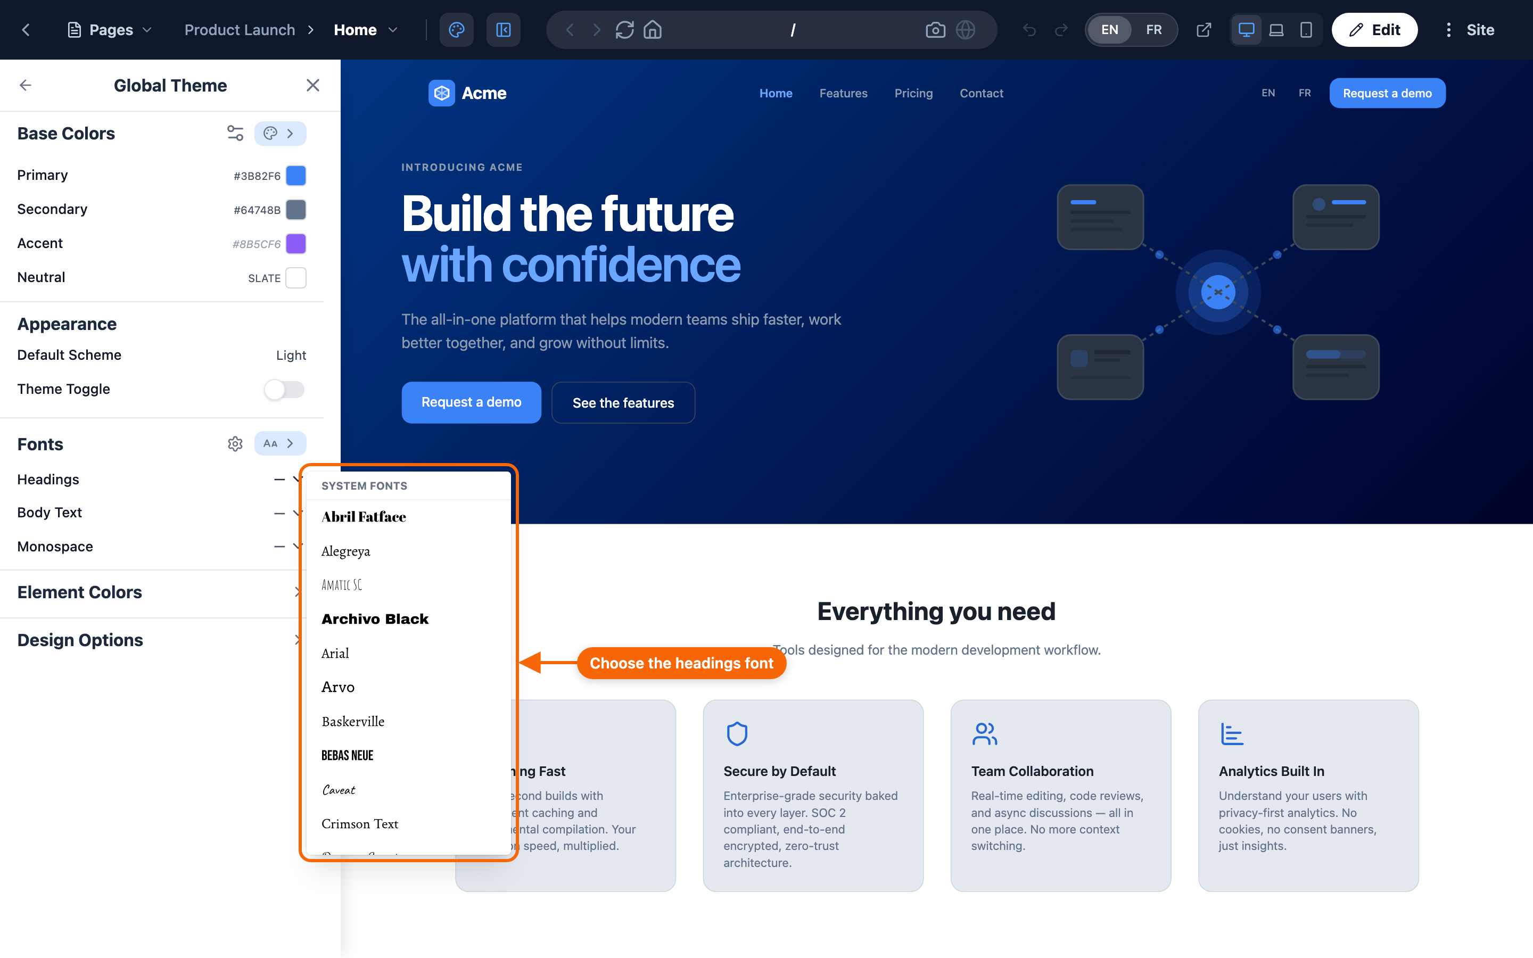Click Request a demo in site header
Viewport: 1533px width, 958px height.
click(x=1387, y=93)
